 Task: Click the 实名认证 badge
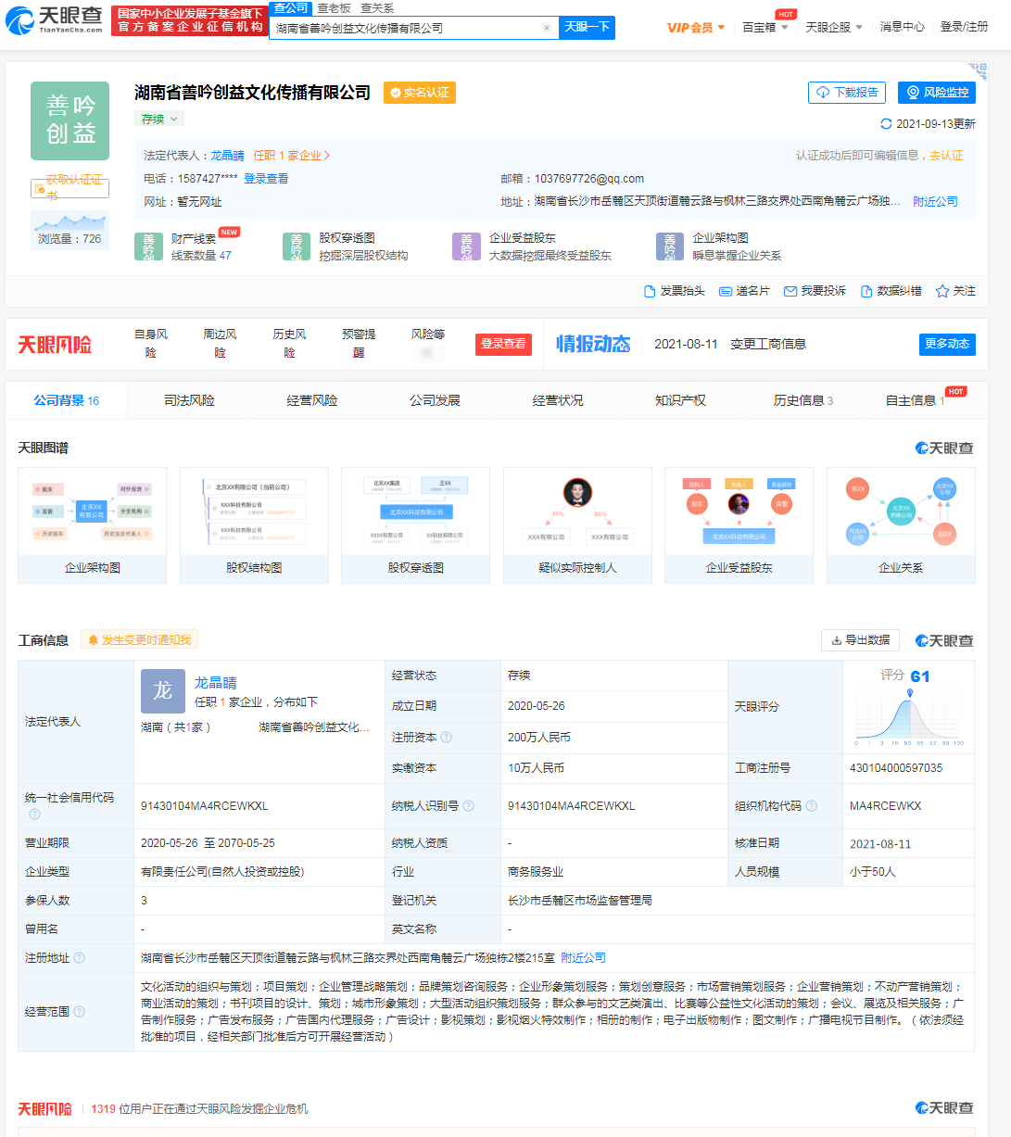pos(420,93)
